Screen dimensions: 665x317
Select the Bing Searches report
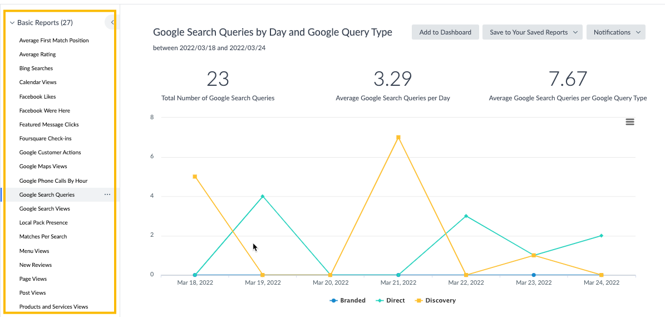36,69
